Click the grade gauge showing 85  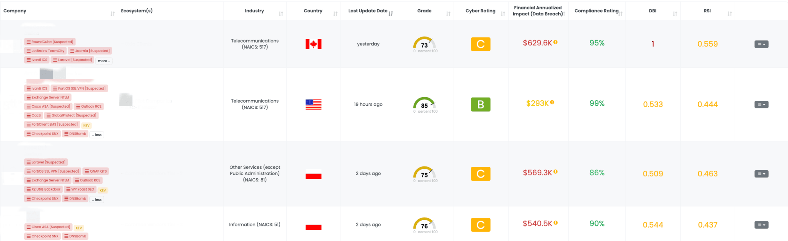(425, 104)
